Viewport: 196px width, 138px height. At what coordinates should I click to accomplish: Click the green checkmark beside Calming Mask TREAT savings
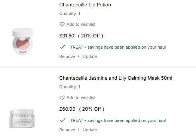point(62,120)
